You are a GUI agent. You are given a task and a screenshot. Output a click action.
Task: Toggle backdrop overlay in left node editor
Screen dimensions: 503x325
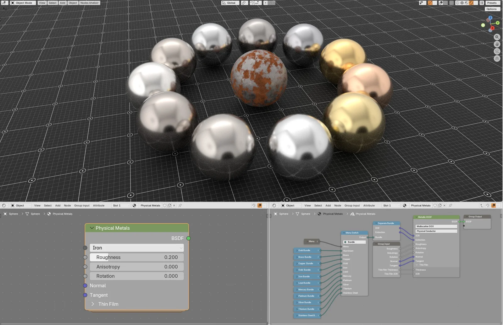click(x=260, y=205)
